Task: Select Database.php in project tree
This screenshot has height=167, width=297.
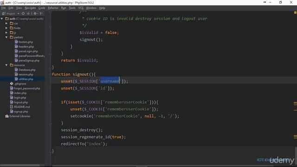Action: click(x=27, y=70)
